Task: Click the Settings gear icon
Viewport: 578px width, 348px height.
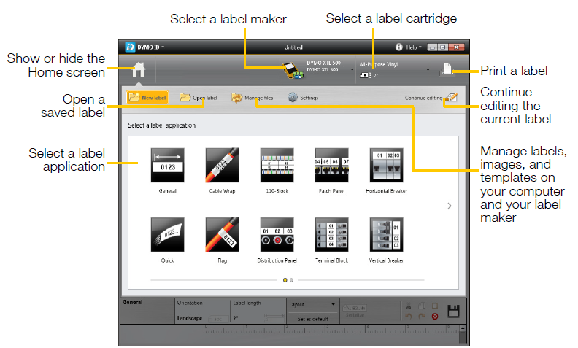Action: coord(293,98)
